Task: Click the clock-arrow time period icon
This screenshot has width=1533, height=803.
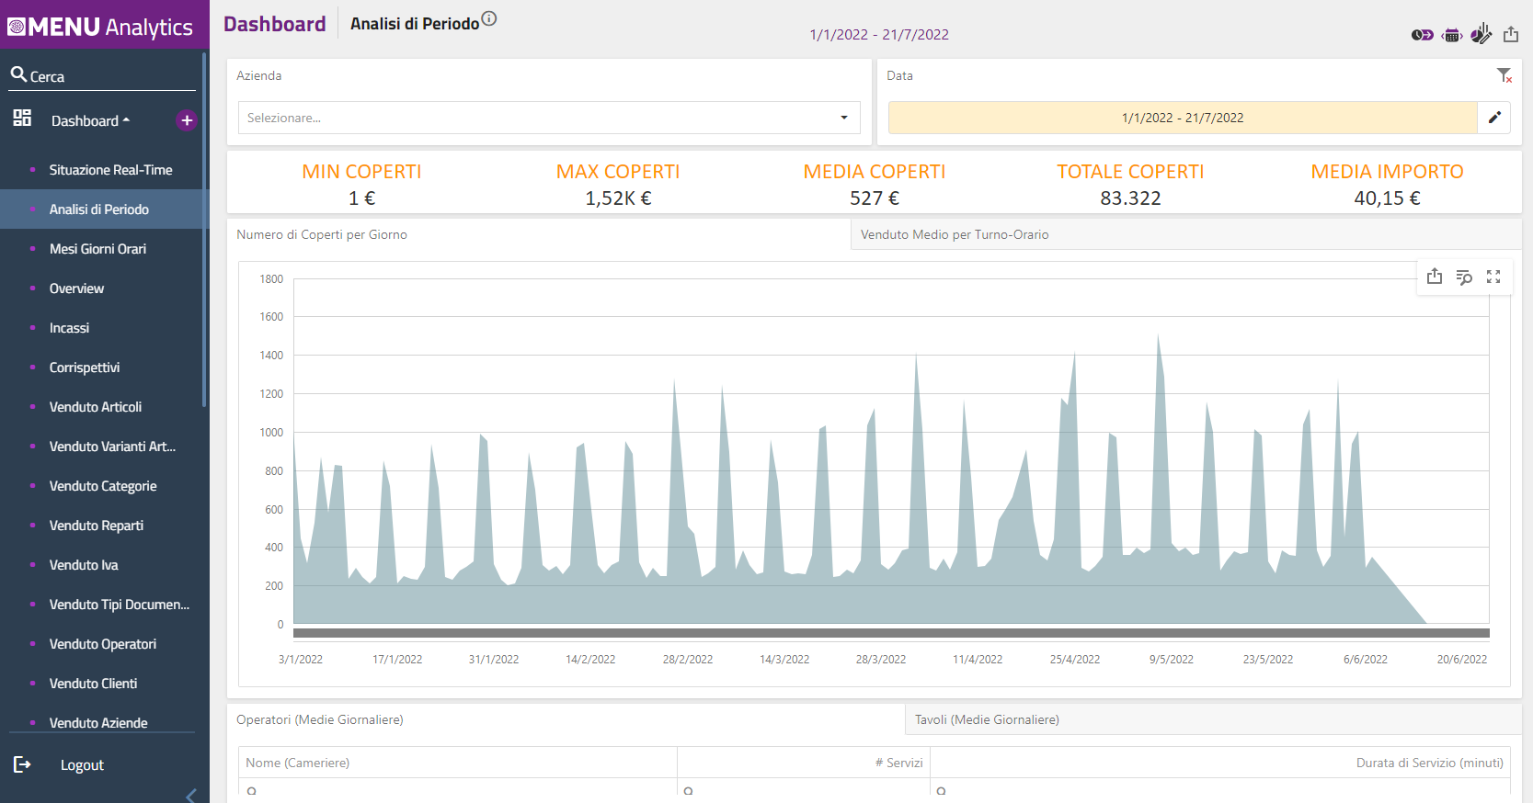Action: [x=1422, y=35]
